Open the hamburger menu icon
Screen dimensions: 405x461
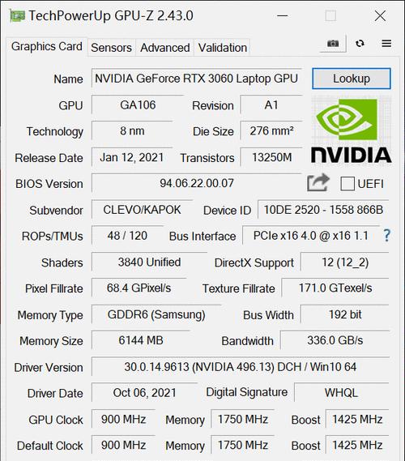(386, 44)
